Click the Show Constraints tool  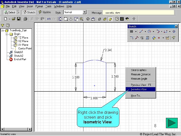point(167,38)
